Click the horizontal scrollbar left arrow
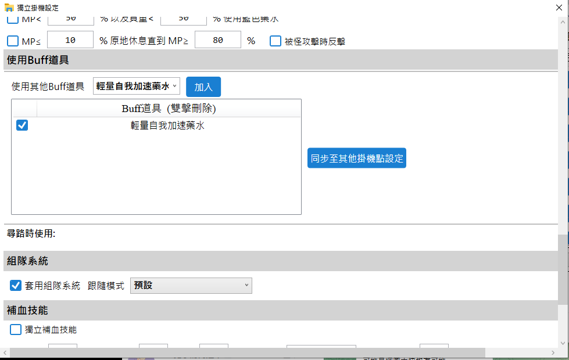Screen dimensions: 569x360 click(x=6, y=352)
